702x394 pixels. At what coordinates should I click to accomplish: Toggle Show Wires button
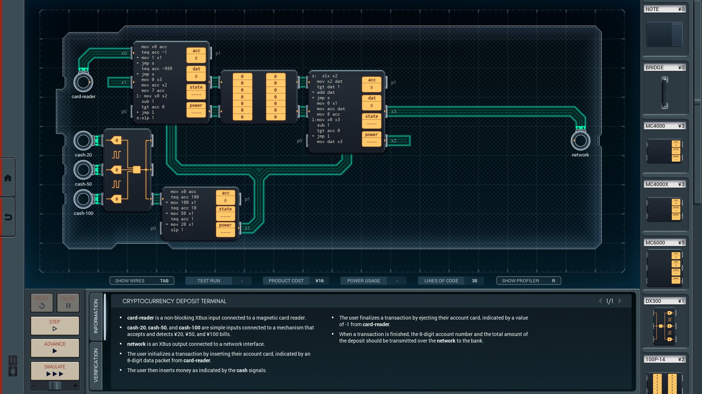click(x=142, y=281)
